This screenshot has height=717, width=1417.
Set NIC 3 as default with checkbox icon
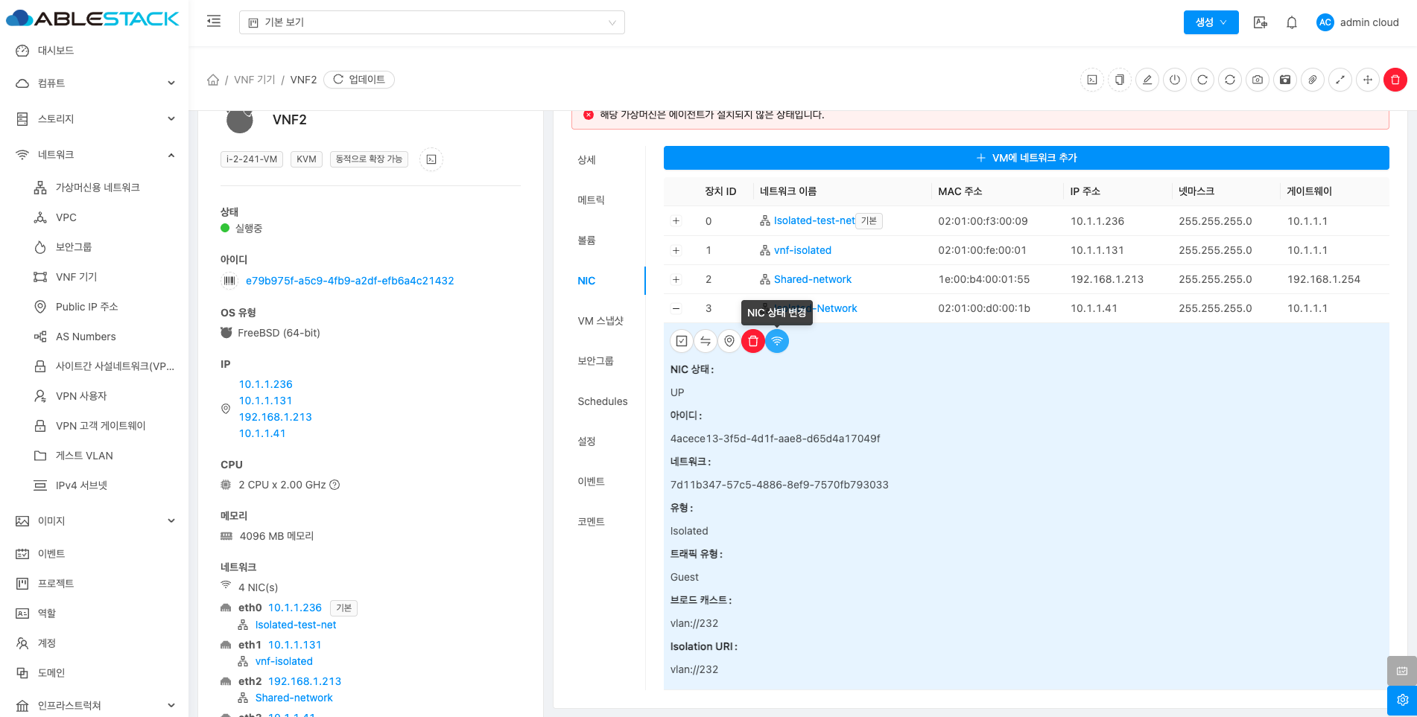(x=682, y=341)
